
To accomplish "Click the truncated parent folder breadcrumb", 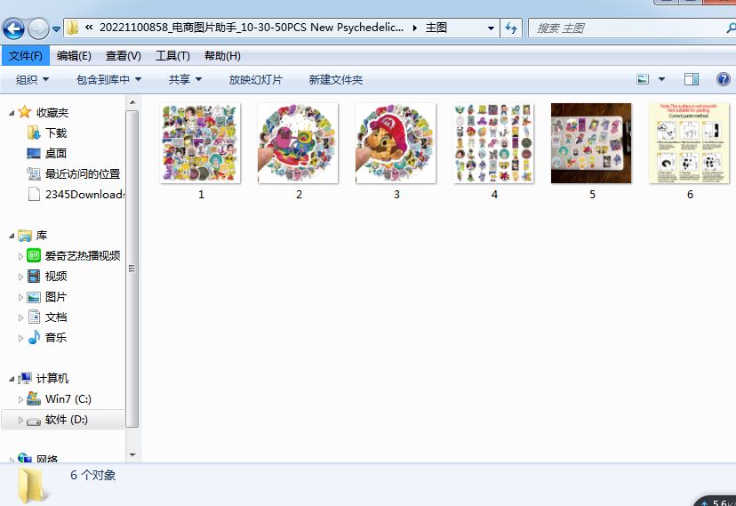I will click(x=252, y=28).
